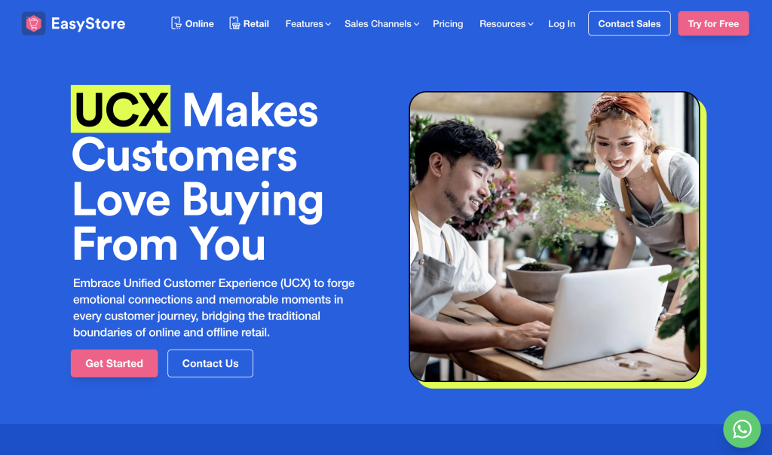The image size is (772, 455).
Task: Click the Contact Us outlined button
Action: point(210,364)
